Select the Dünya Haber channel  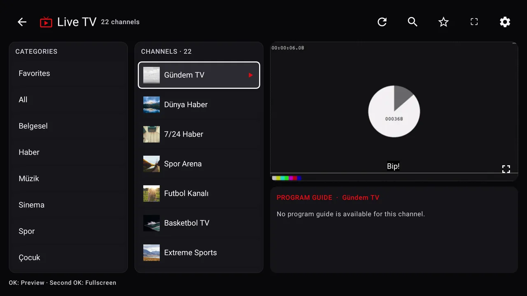pos(199,104)
